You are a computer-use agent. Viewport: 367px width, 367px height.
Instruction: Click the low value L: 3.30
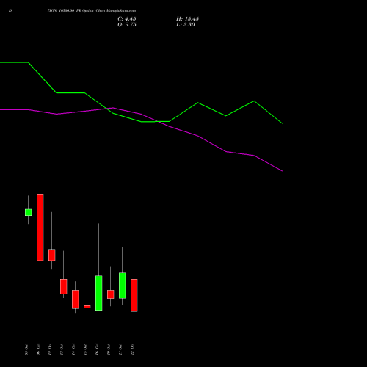(x=186, y=25)
